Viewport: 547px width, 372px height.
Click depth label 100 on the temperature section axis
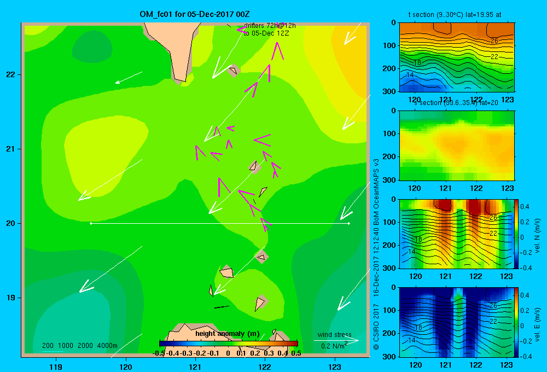pyautogui.click(x=389, y=45)
